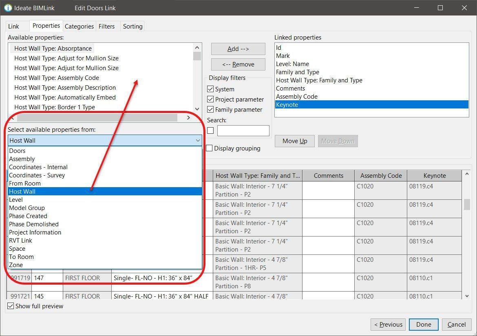Select From Room in the dropdown
The image size is (477, 336).
105,183
